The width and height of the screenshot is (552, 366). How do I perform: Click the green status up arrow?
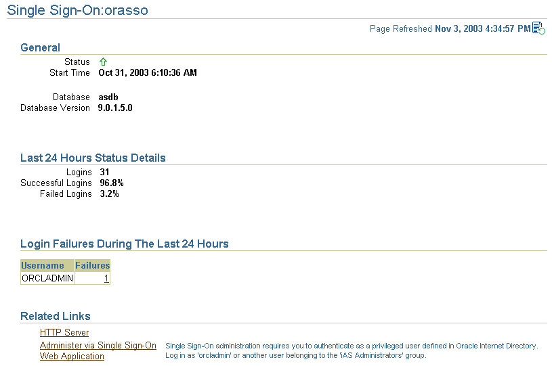pos(103,62)
